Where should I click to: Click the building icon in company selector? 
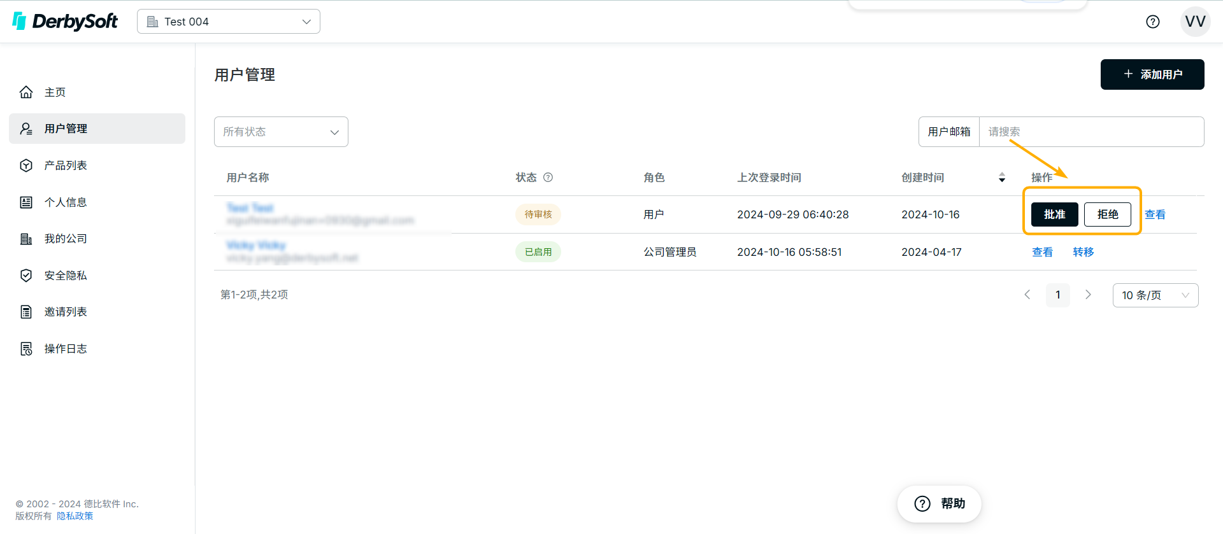(x=153, y=22)
